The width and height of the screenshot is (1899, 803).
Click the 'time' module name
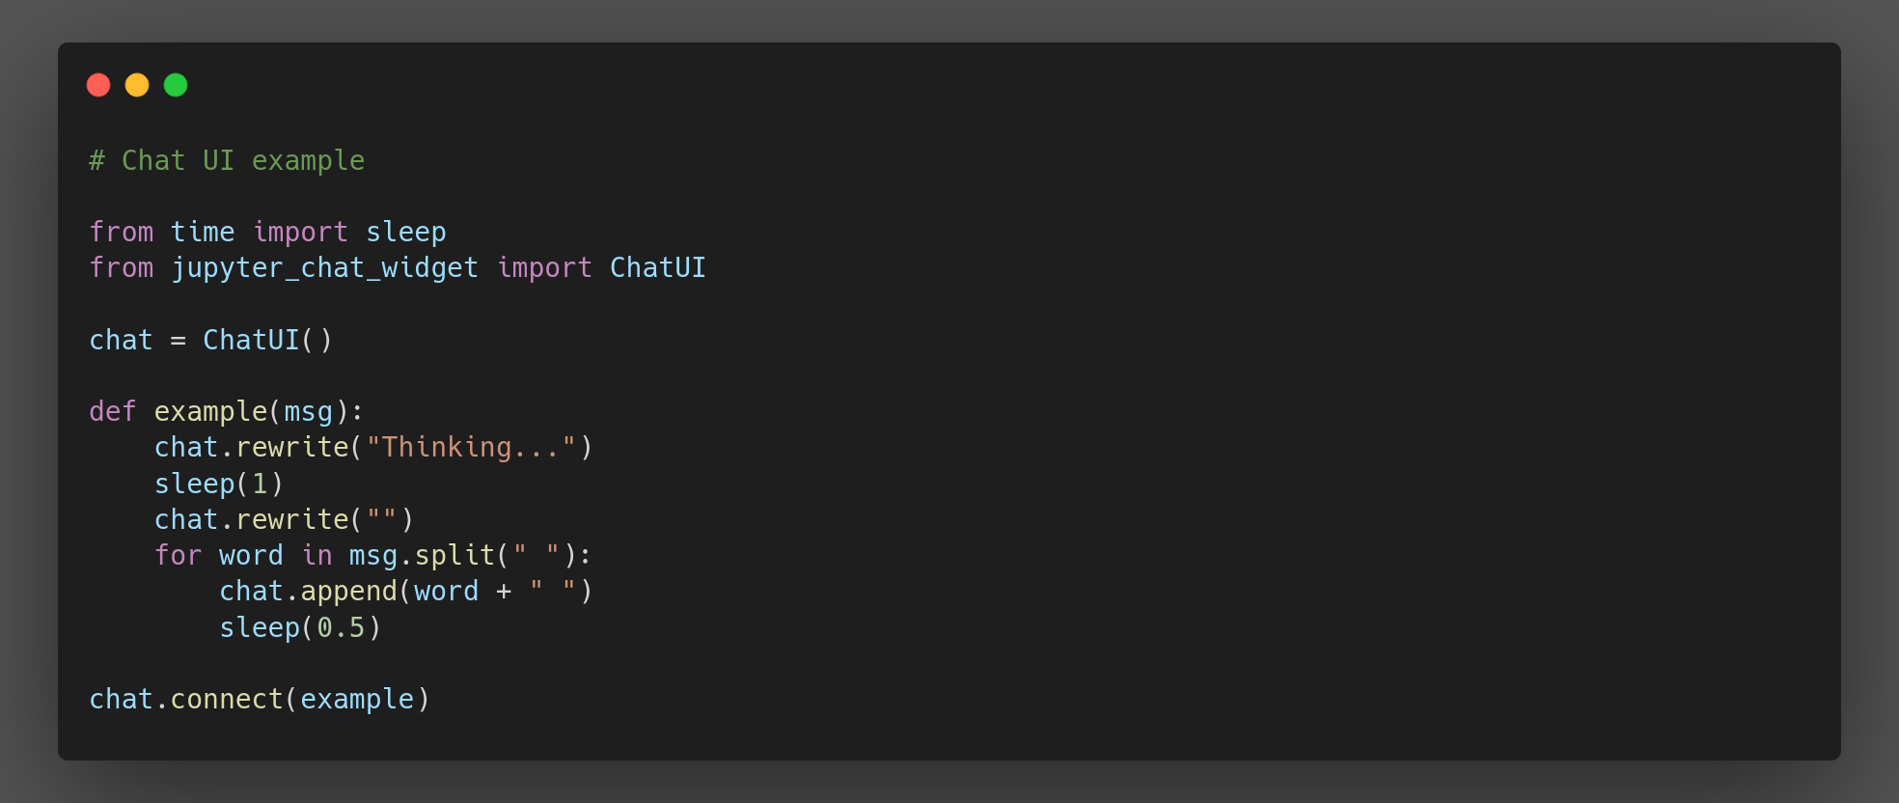(x=203, y=233)
